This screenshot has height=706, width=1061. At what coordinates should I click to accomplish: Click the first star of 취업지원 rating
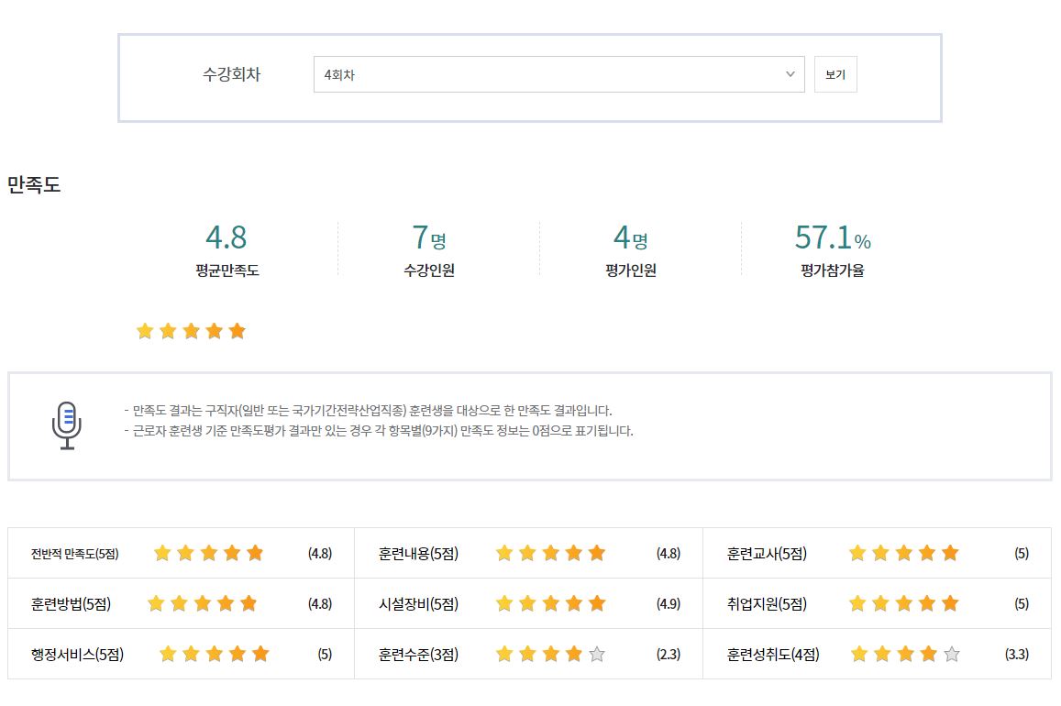tap(857, 603)
